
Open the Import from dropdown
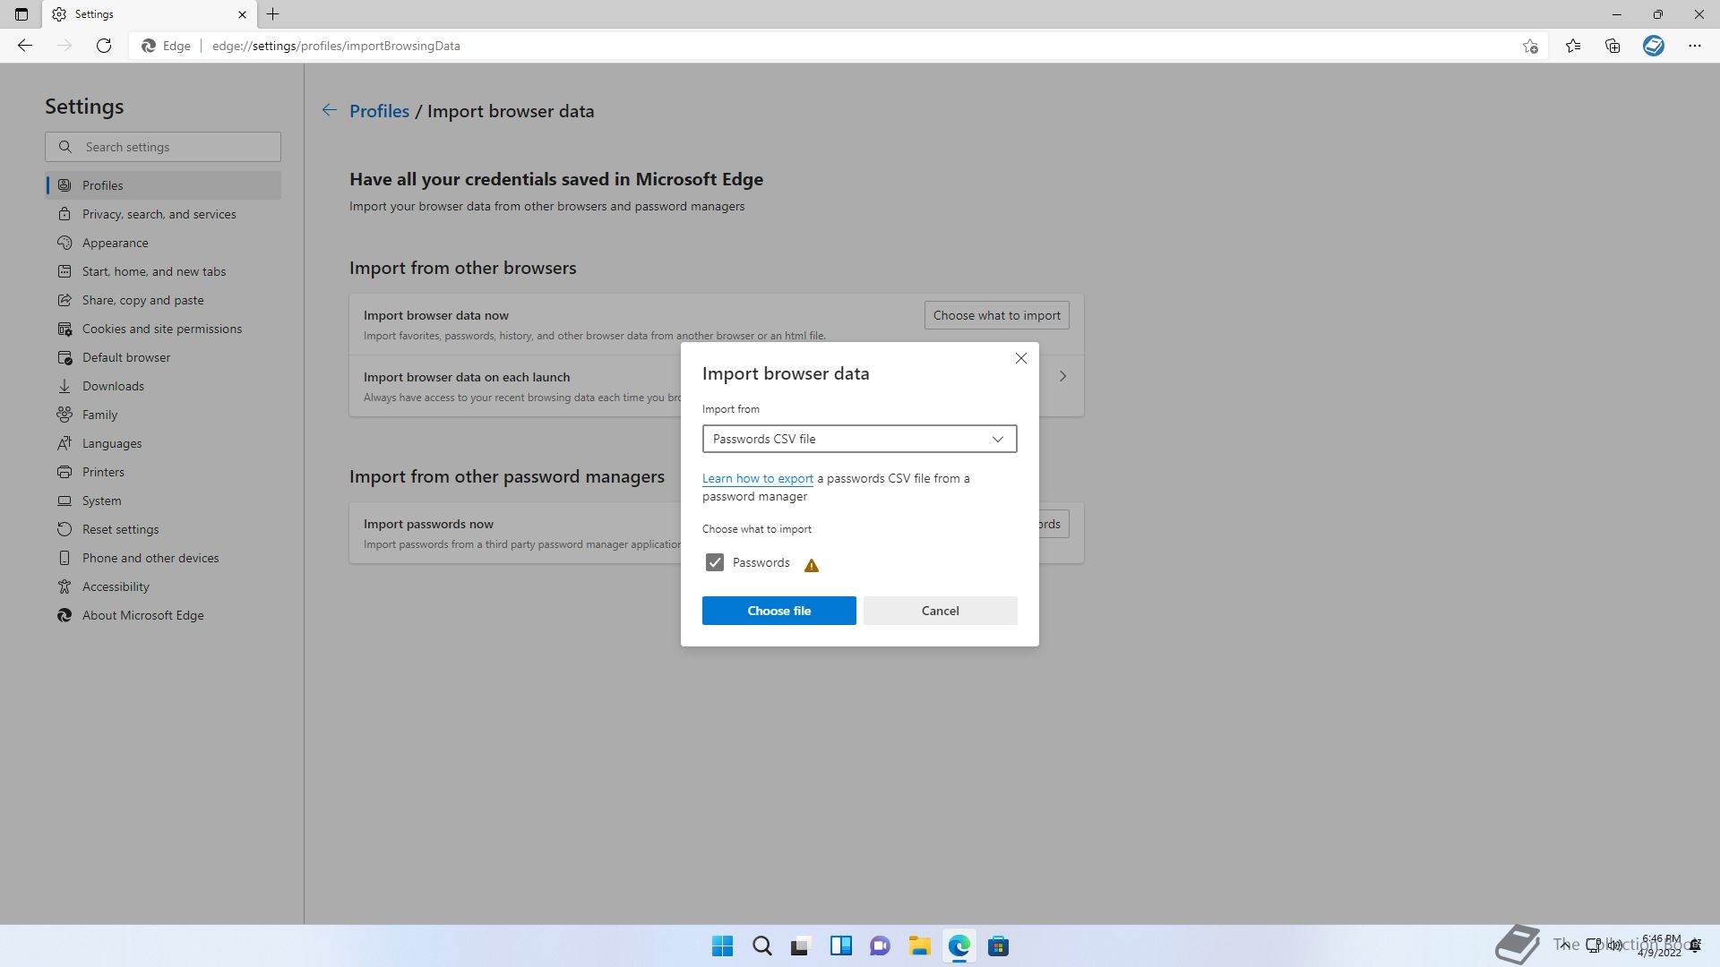860,439
